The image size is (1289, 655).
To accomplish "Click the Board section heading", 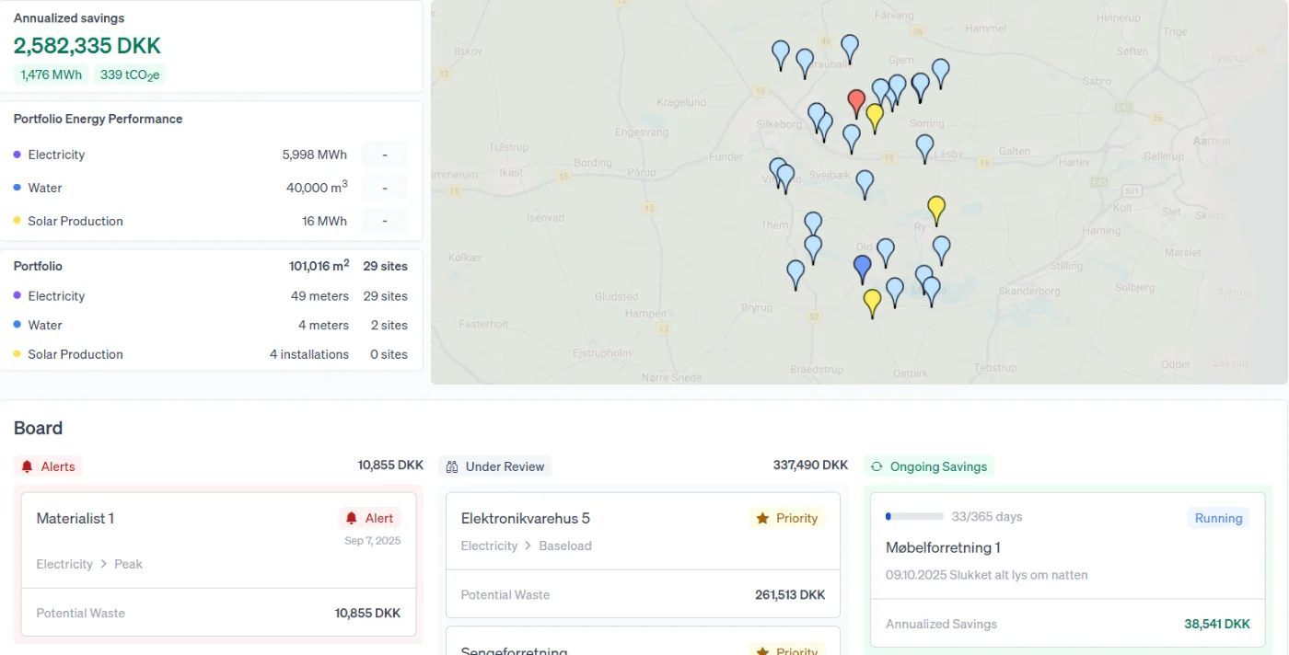I will [x=38, y=428].
